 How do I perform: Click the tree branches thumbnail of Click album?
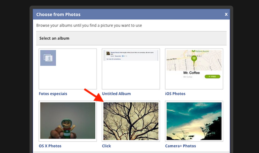click(x=131, y=121)
